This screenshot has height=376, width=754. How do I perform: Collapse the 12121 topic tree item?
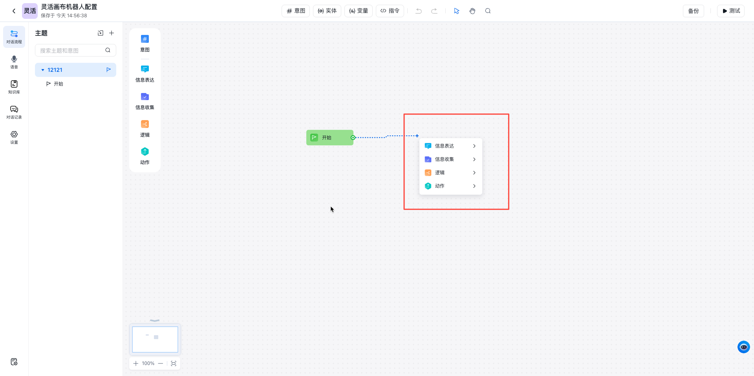click(43, 70)
